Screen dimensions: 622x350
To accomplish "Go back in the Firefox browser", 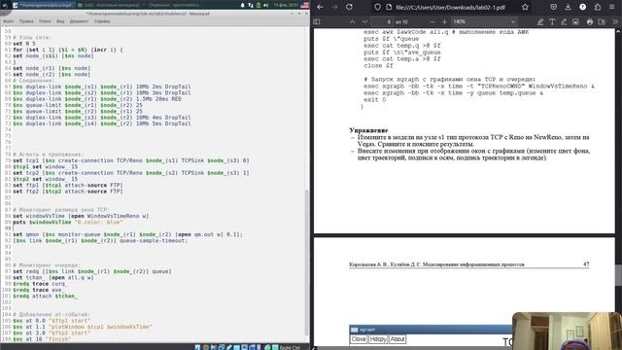I will click(320, 7).
